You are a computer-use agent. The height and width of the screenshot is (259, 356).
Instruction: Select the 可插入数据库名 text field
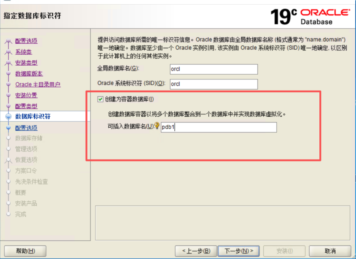pyautogui.click(x=219, y=127)
